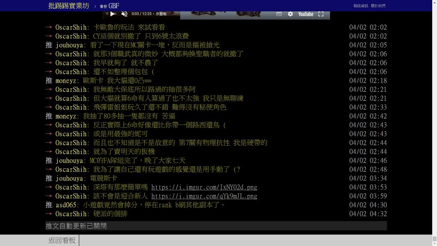Enter fullscreen video mode

(x=321, y=14)
